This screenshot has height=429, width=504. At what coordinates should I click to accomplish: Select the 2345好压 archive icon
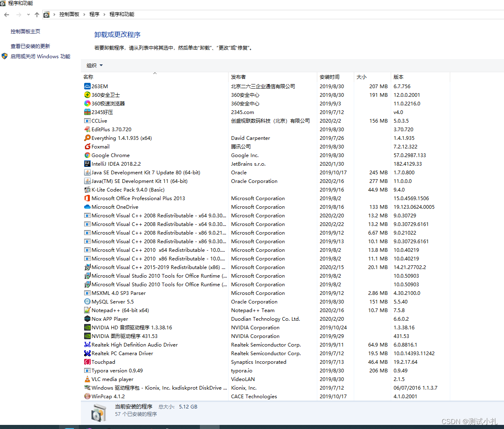87,112
